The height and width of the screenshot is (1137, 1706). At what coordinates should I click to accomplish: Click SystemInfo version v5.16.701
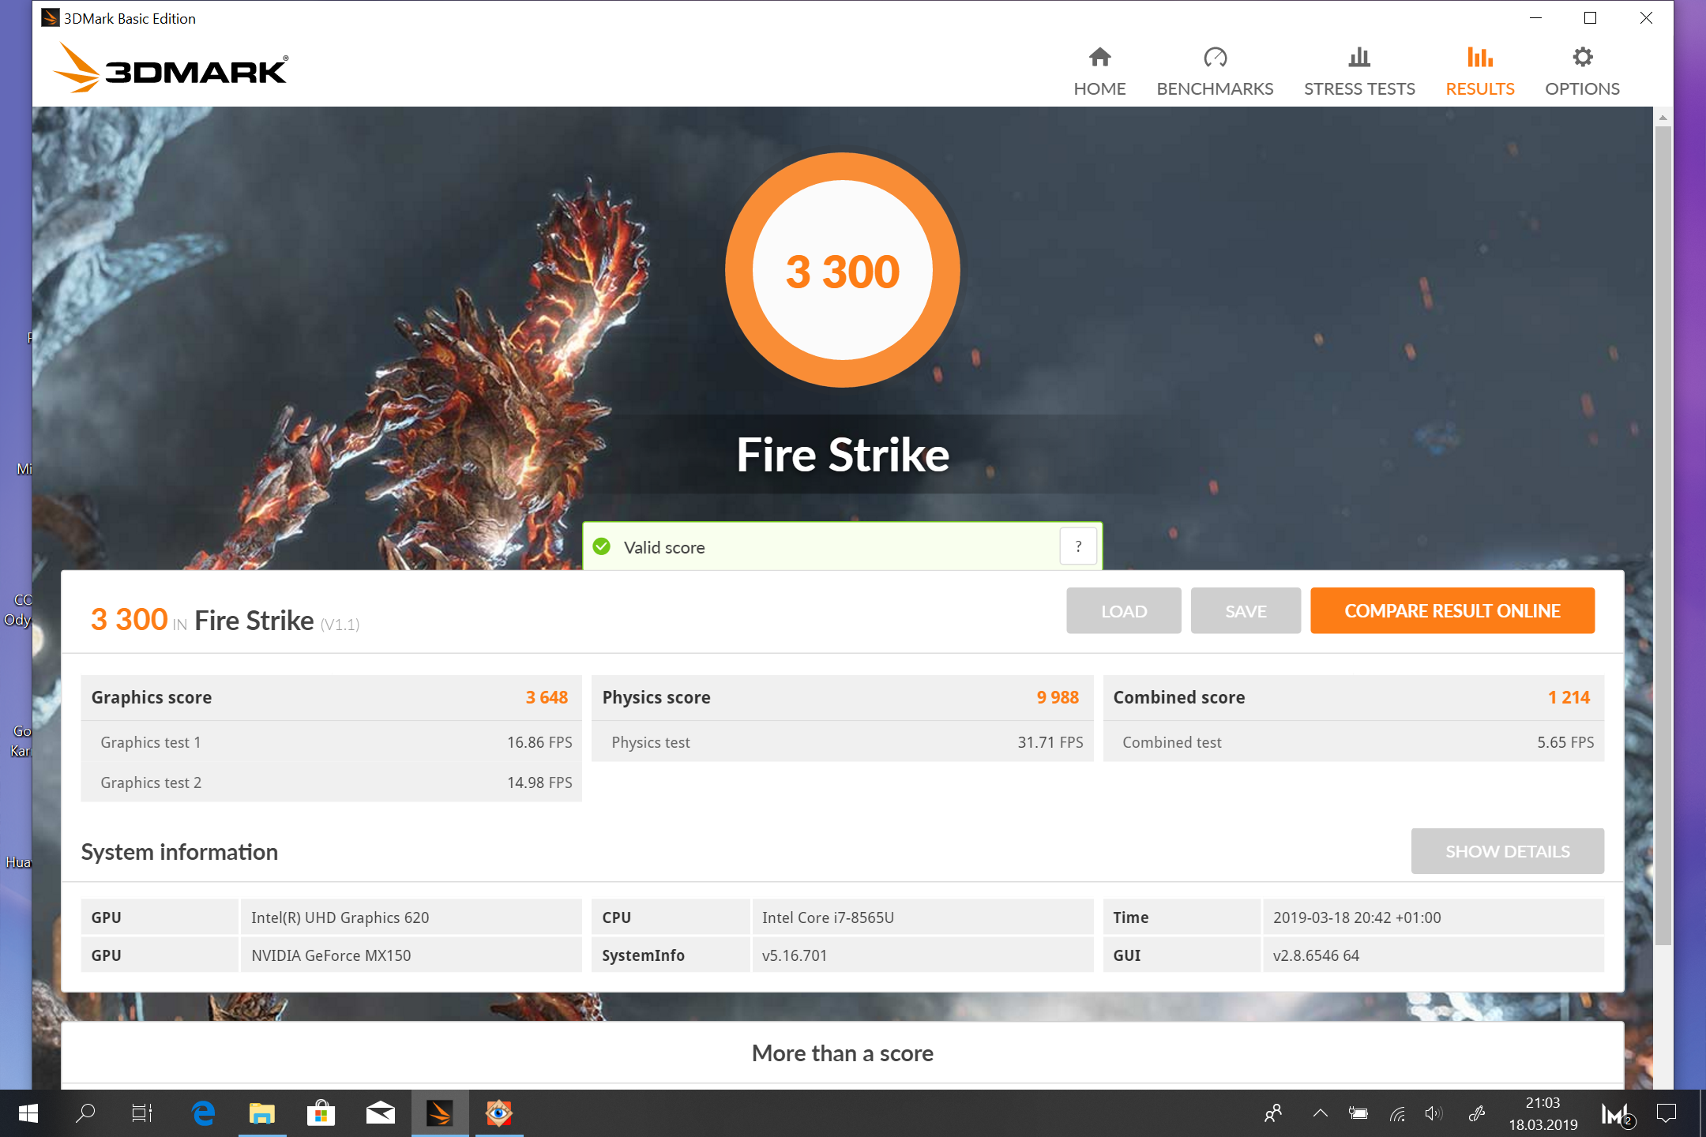[795, 955]
